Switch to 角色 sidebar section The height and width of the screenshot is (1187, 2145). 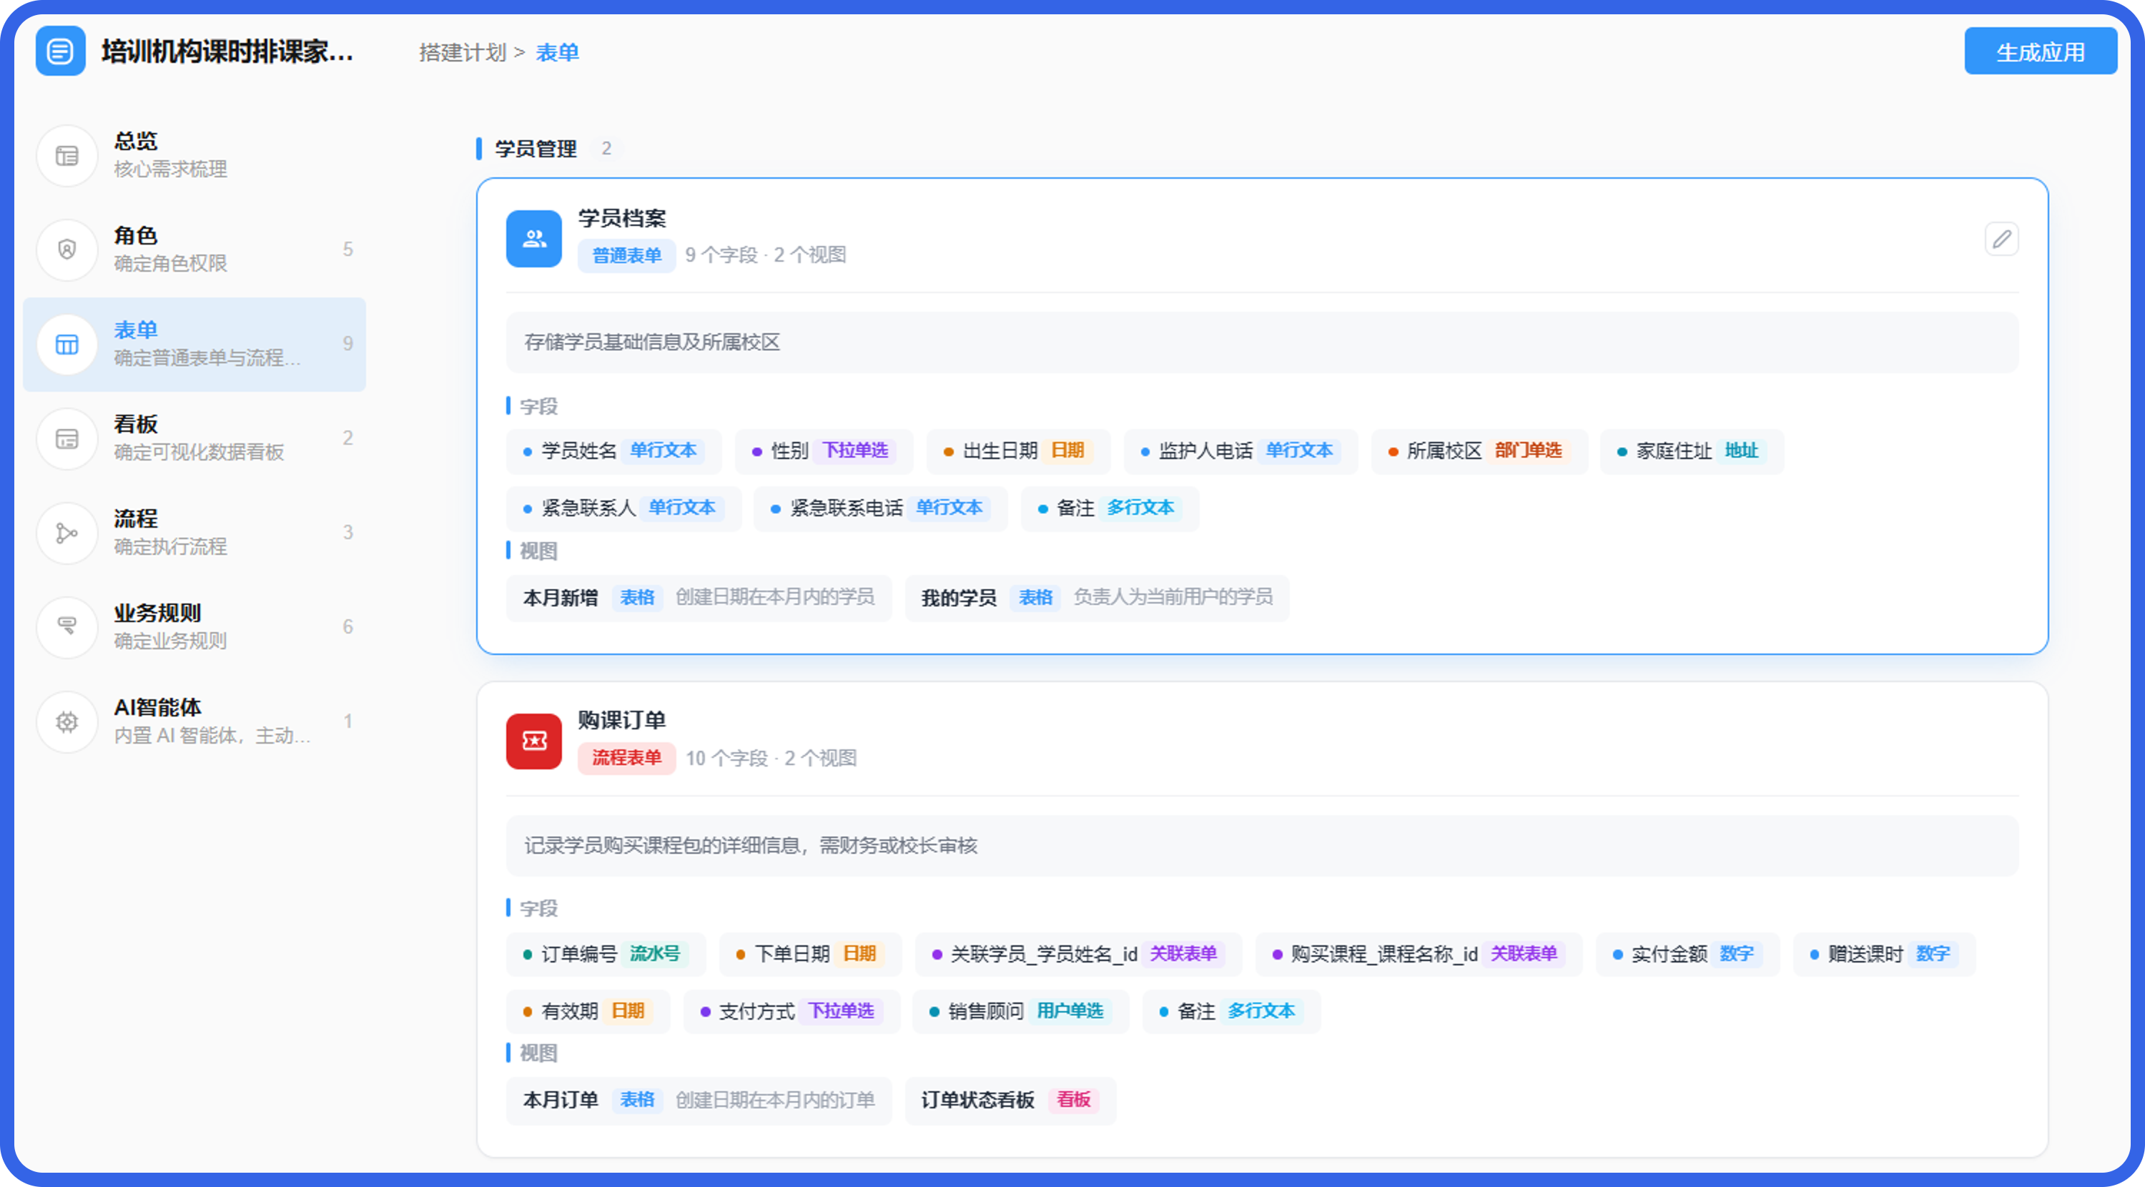(194, 250)
